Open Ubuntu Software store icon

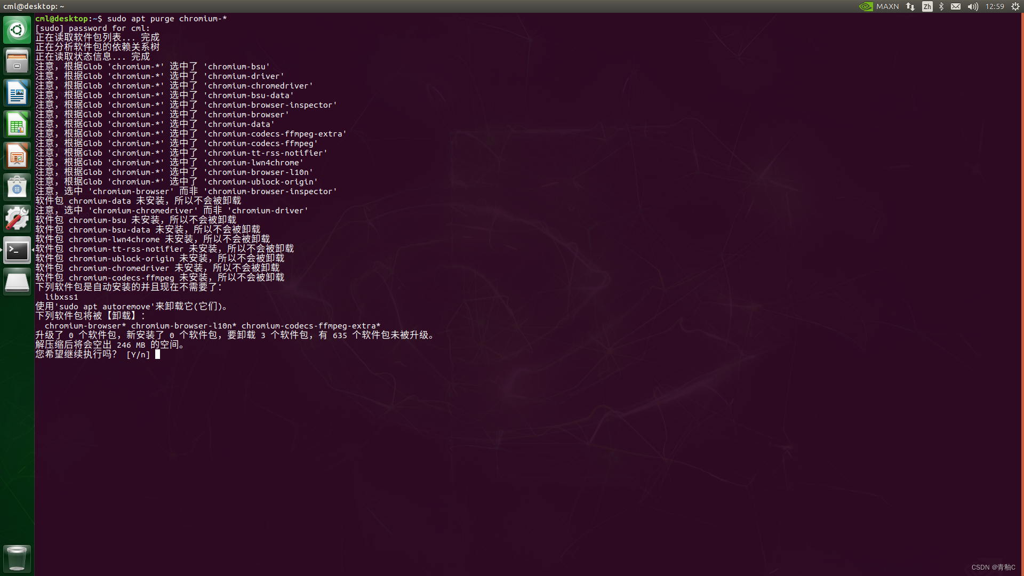[x=17, y=187]
